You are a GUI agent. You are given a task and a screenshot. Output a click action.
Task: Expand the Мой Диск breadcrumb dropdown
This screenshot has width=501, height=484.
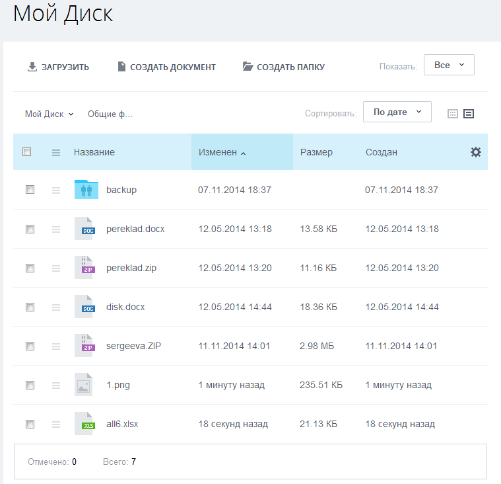click(50, 114)
